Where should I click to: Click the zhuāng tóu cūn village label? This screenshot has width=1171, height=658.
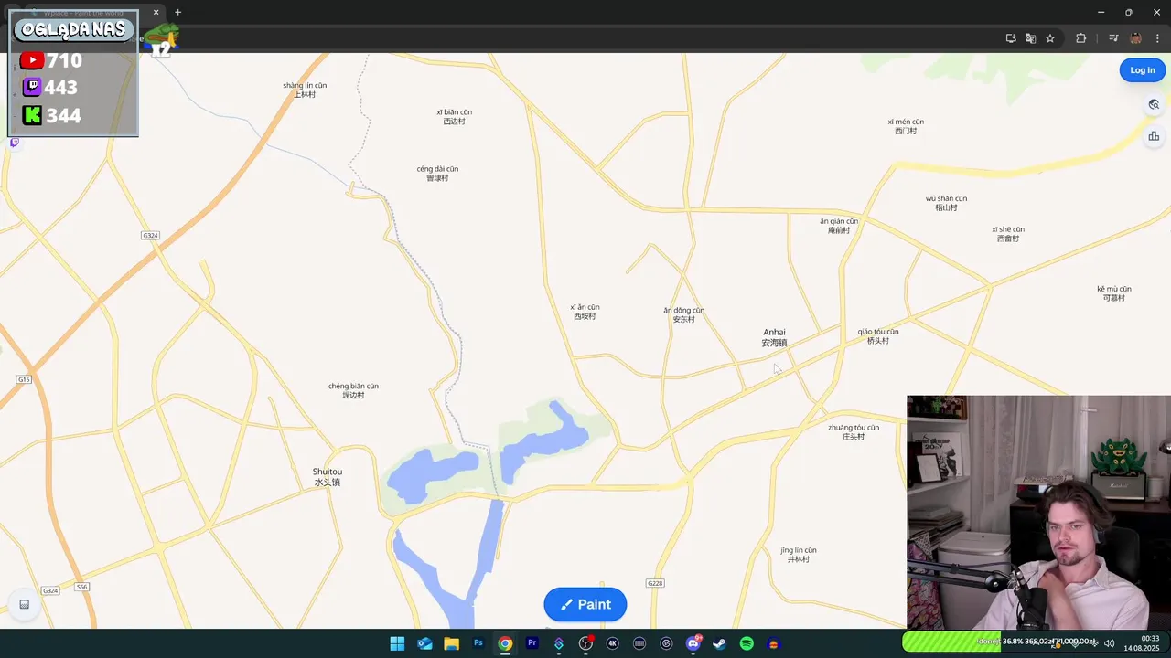point(854,431)
